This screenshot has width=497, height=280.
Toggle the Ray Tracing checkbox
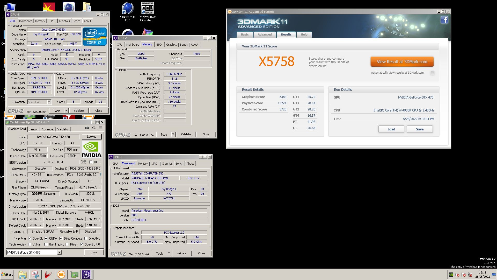tap(46, 244)
